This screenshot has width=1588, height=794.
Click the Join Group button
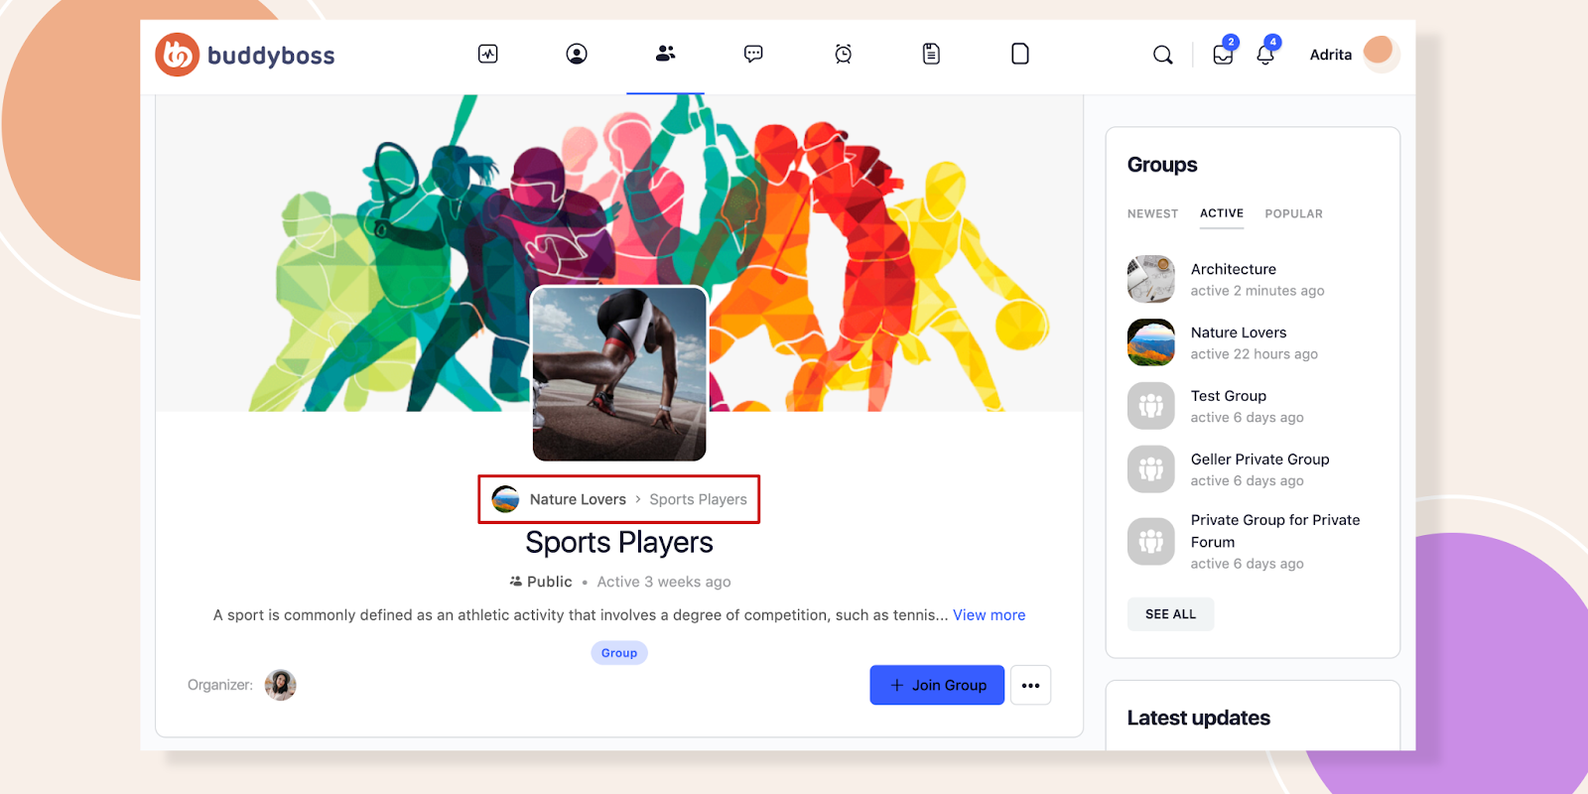coord(937,685)
